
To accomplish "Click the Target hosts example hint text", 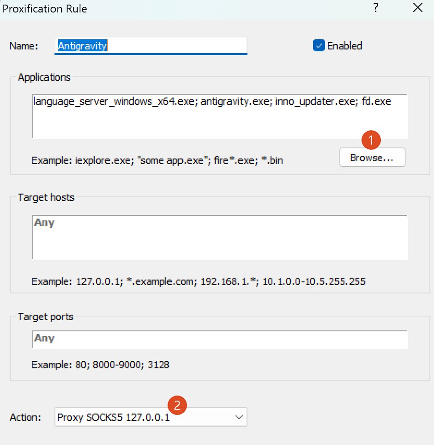I will coord(199,281).
